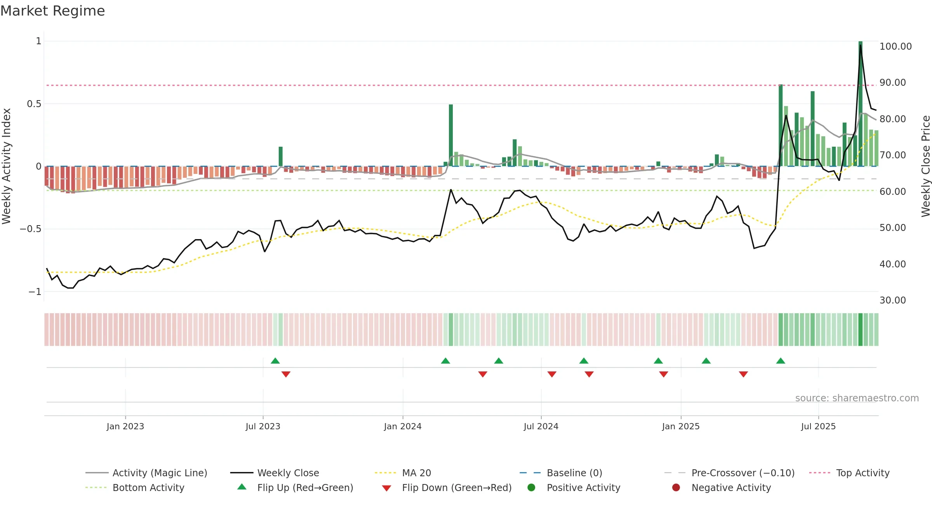Click the Flip Up triangle in mid-July 2023
The image size is (932, 524).
tap(275, 361)
